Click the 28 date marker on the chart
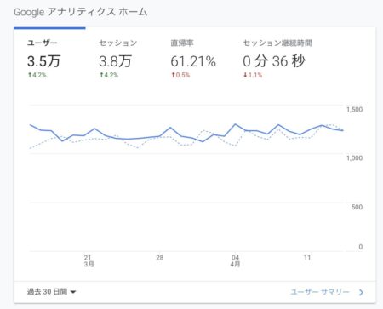Viewport: 383px width, 309px height. (x=160, y=258)
